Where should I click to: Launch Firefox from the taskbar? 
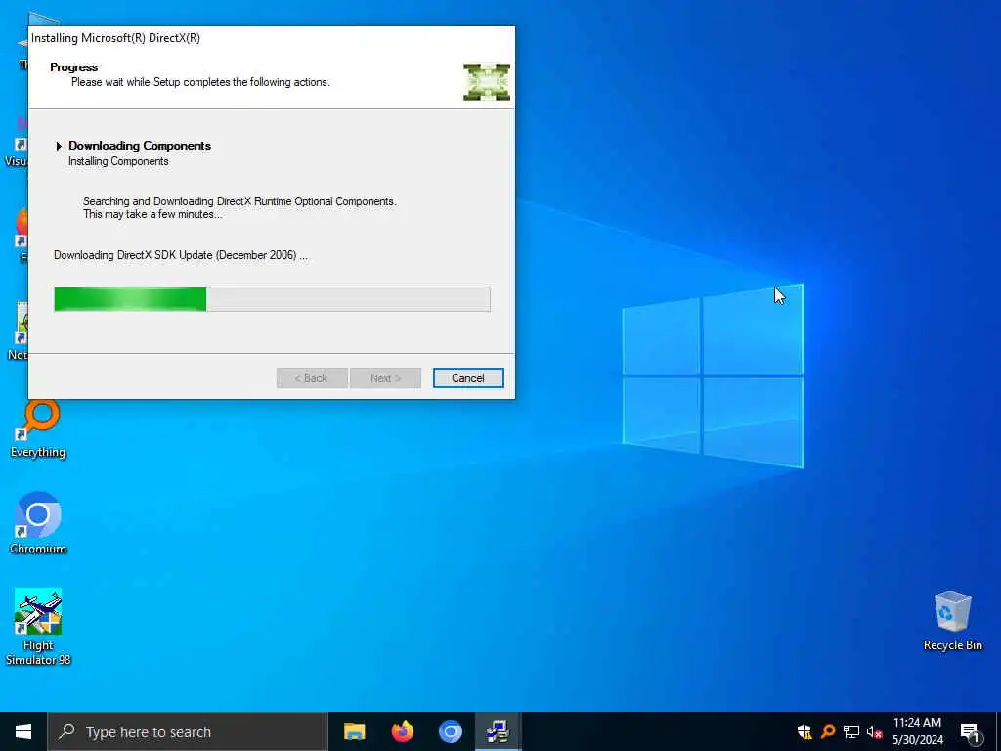pos(402,731)
